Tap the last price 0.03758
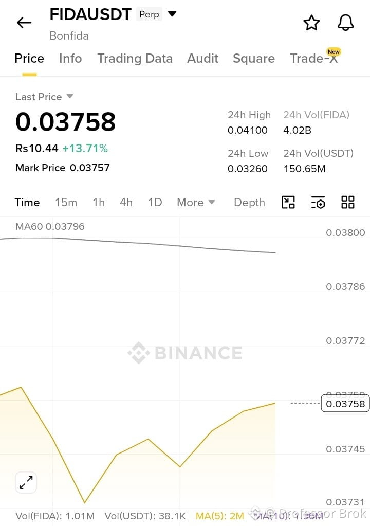This screenshot has height=526, width=370. pos(66,121)
